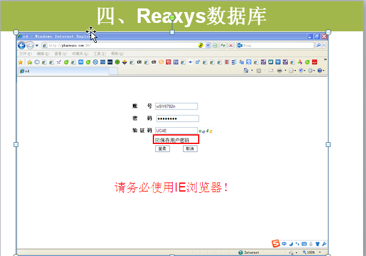The image size is (366, 256).
Task: Click the 密码 password field
Action: coord(178,119)
